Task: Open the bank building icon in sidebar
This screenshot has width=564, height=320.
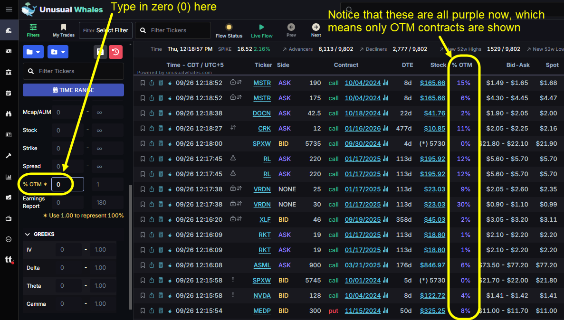Action: point(9,72)
